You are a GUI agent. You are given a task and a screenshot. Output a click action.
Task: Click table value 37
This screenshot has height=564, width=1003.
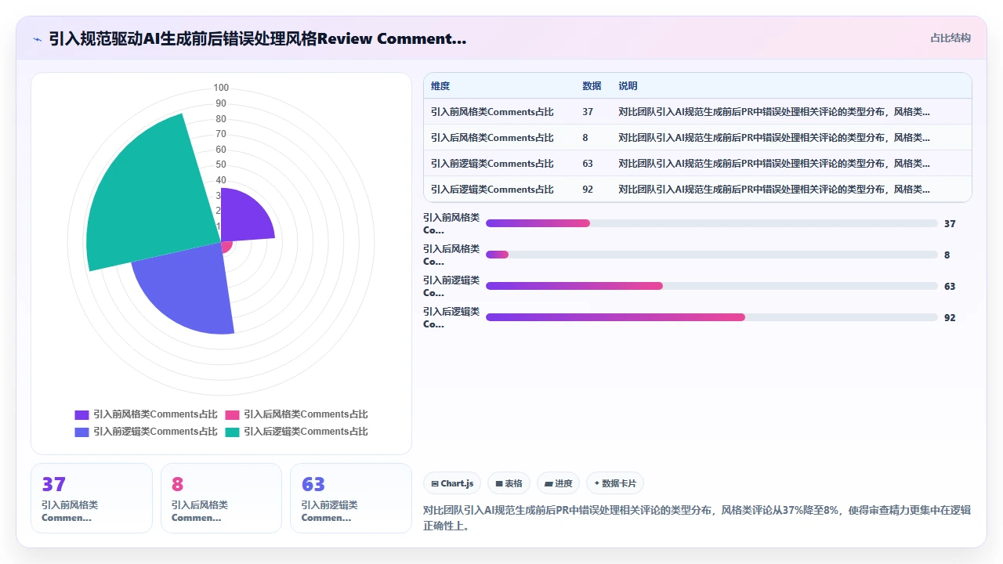(x=588, y=112)
